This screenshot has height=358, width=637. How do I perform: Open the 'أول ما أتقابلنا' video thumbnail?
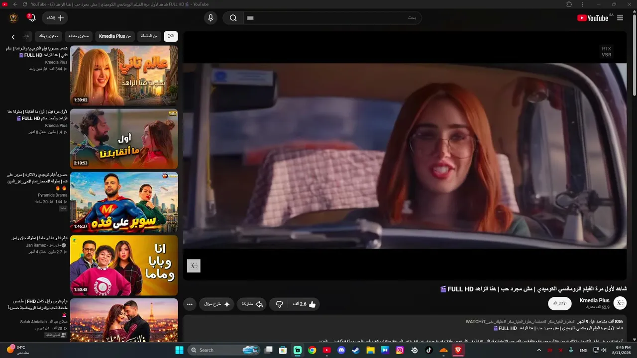(x=124, y=139)
